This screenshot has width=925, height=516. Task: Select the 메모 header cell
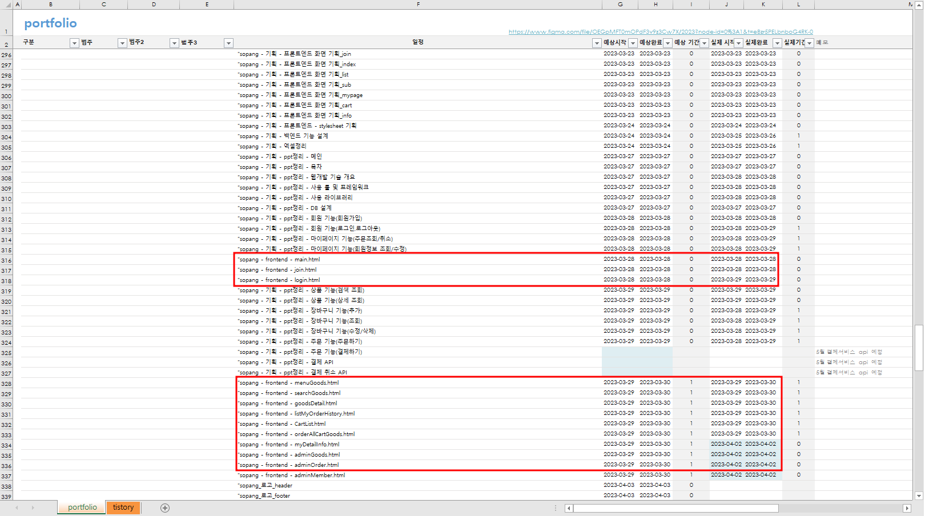pos(822,43)
